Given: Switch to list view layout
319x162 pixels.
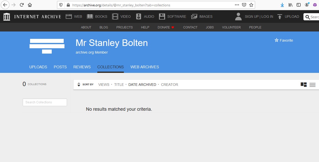Looking at the screenshot, I should pyautogui.click(x=313, y=85).
